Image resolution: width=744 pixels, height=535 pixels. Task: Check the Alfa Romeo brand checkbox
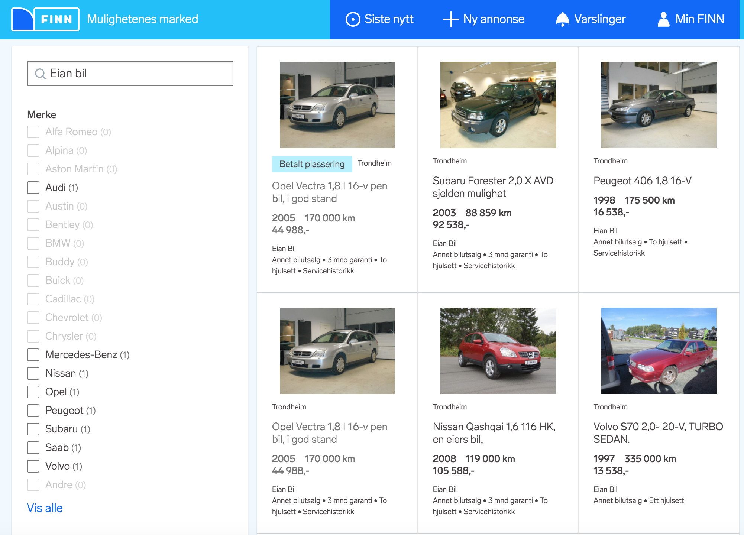pos(33,132)
